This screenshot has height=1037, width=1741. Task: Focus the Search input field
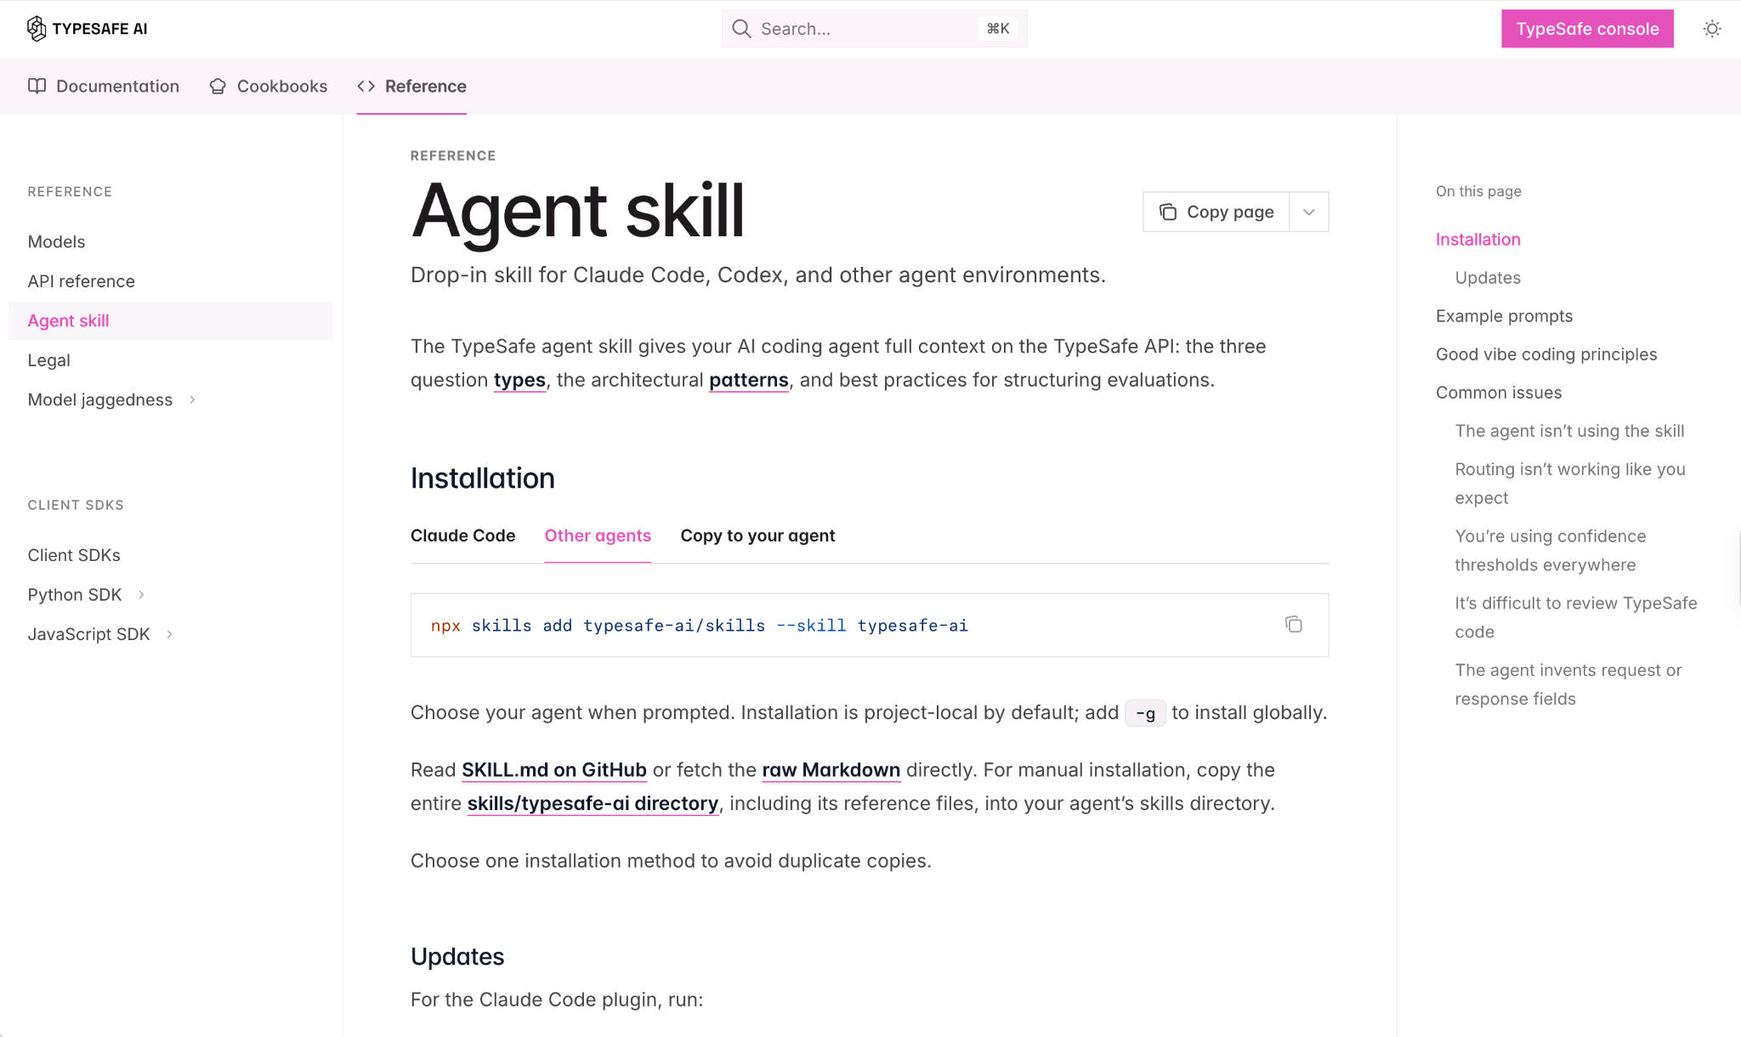click(x=875, y=29)
